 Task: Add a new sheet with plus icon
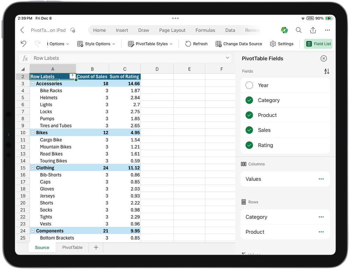pyautogui.click(x=96, y=247)
